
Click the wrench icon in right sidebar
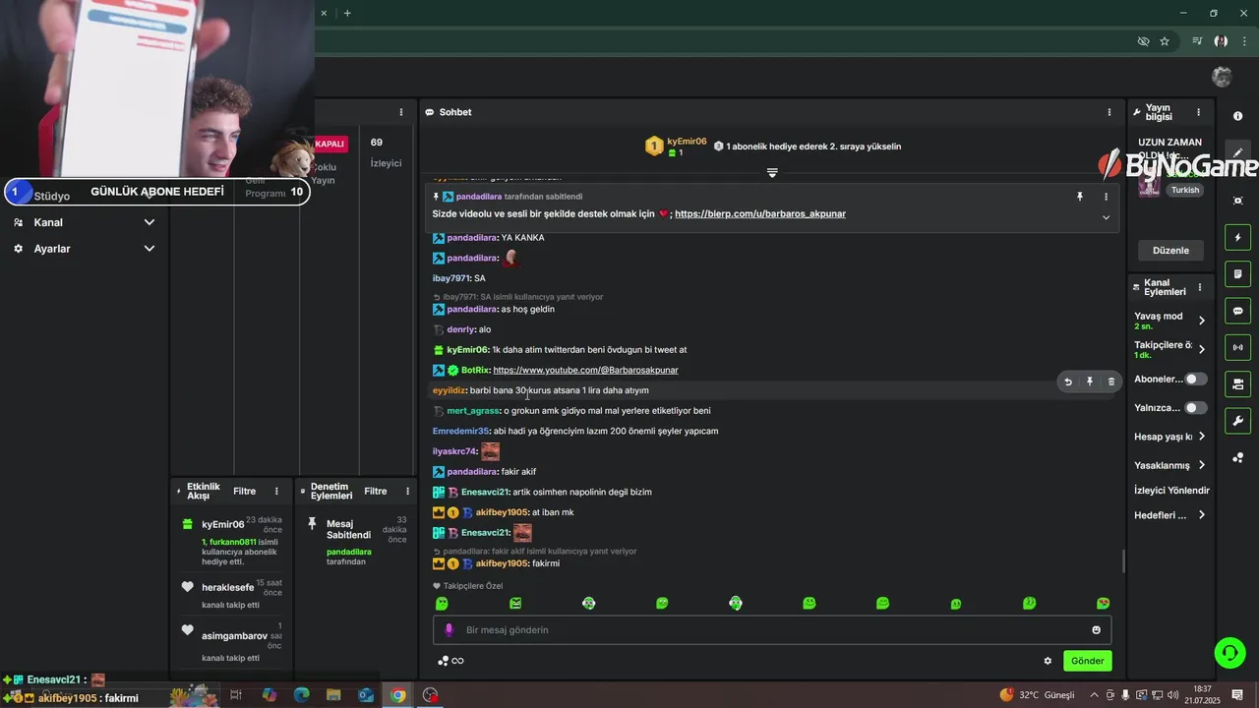pyautogui.click(x=1237, y=421)
